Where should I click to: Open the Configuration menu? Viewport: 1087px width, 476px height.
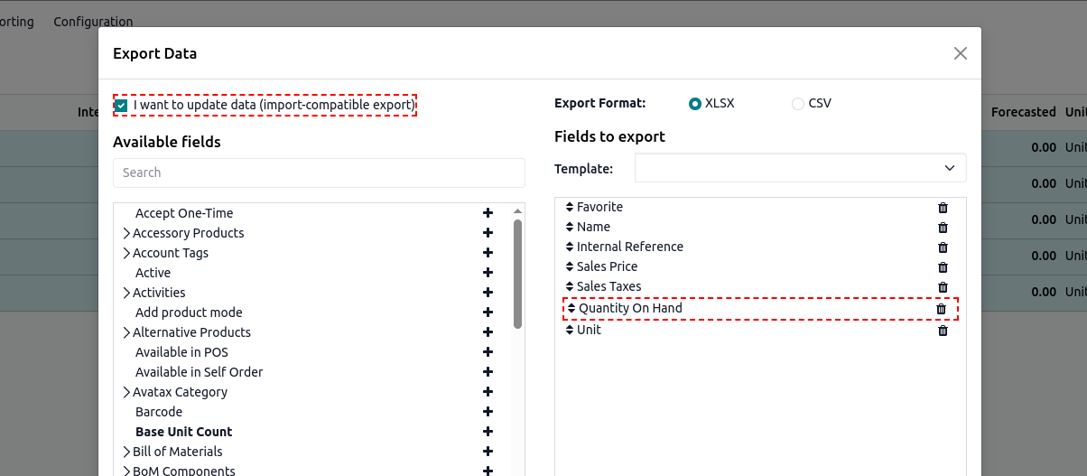click(x=93, y=22)
